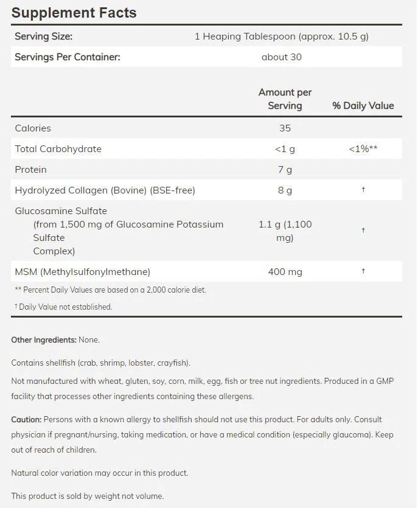Click the Total Carbohydrate row label
Screen dimensions: 418x508
tap(58, 149)
